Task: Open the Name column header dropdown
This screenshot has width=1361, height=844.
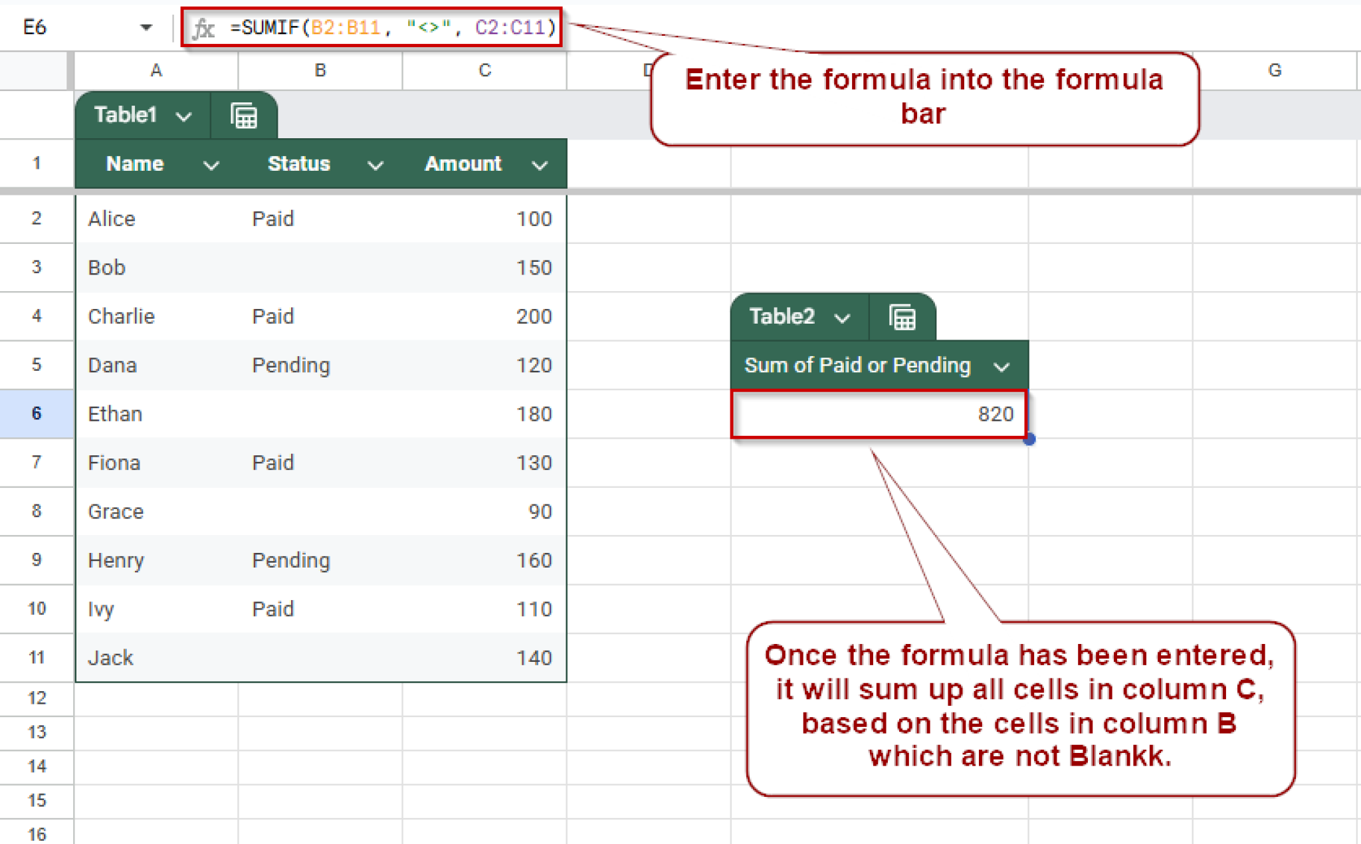Action: 211,164
